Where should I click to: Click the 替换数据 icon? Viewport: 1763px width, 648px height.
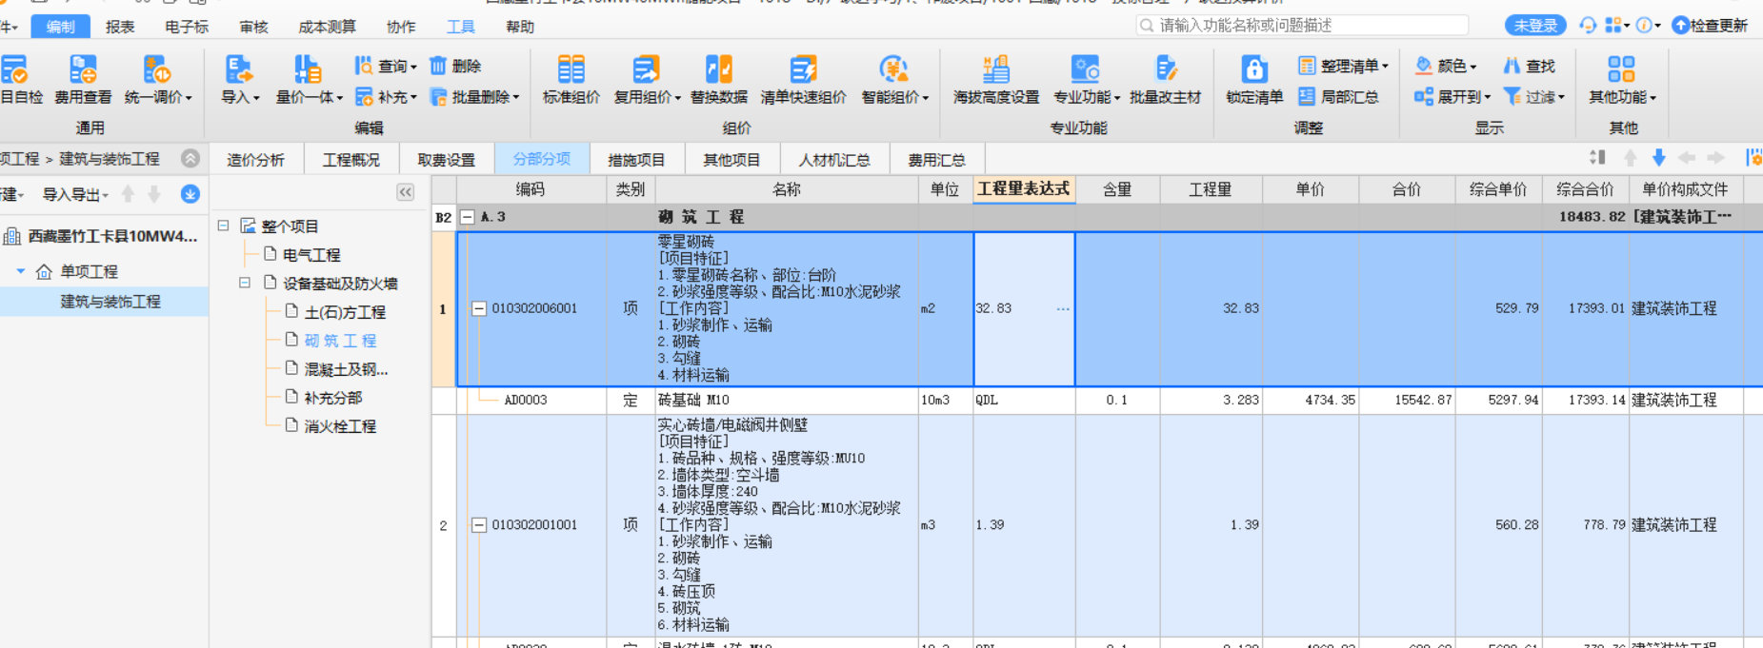pos(718,69)
